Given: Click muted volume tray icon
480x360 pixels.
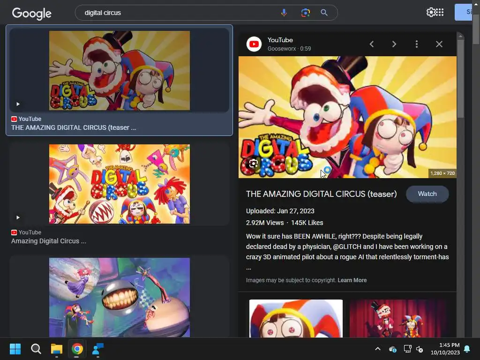Looking at the screenshot, I should click(x=420, y=349).
